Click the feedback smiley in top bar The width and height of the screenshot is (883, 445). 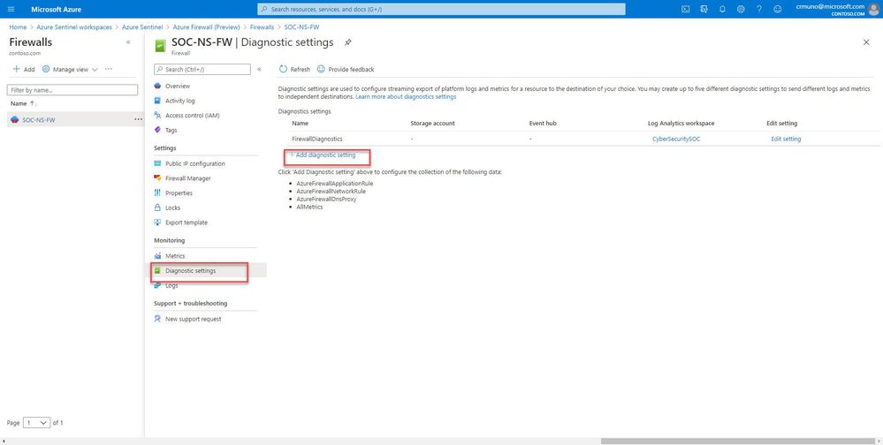[778, 9]
